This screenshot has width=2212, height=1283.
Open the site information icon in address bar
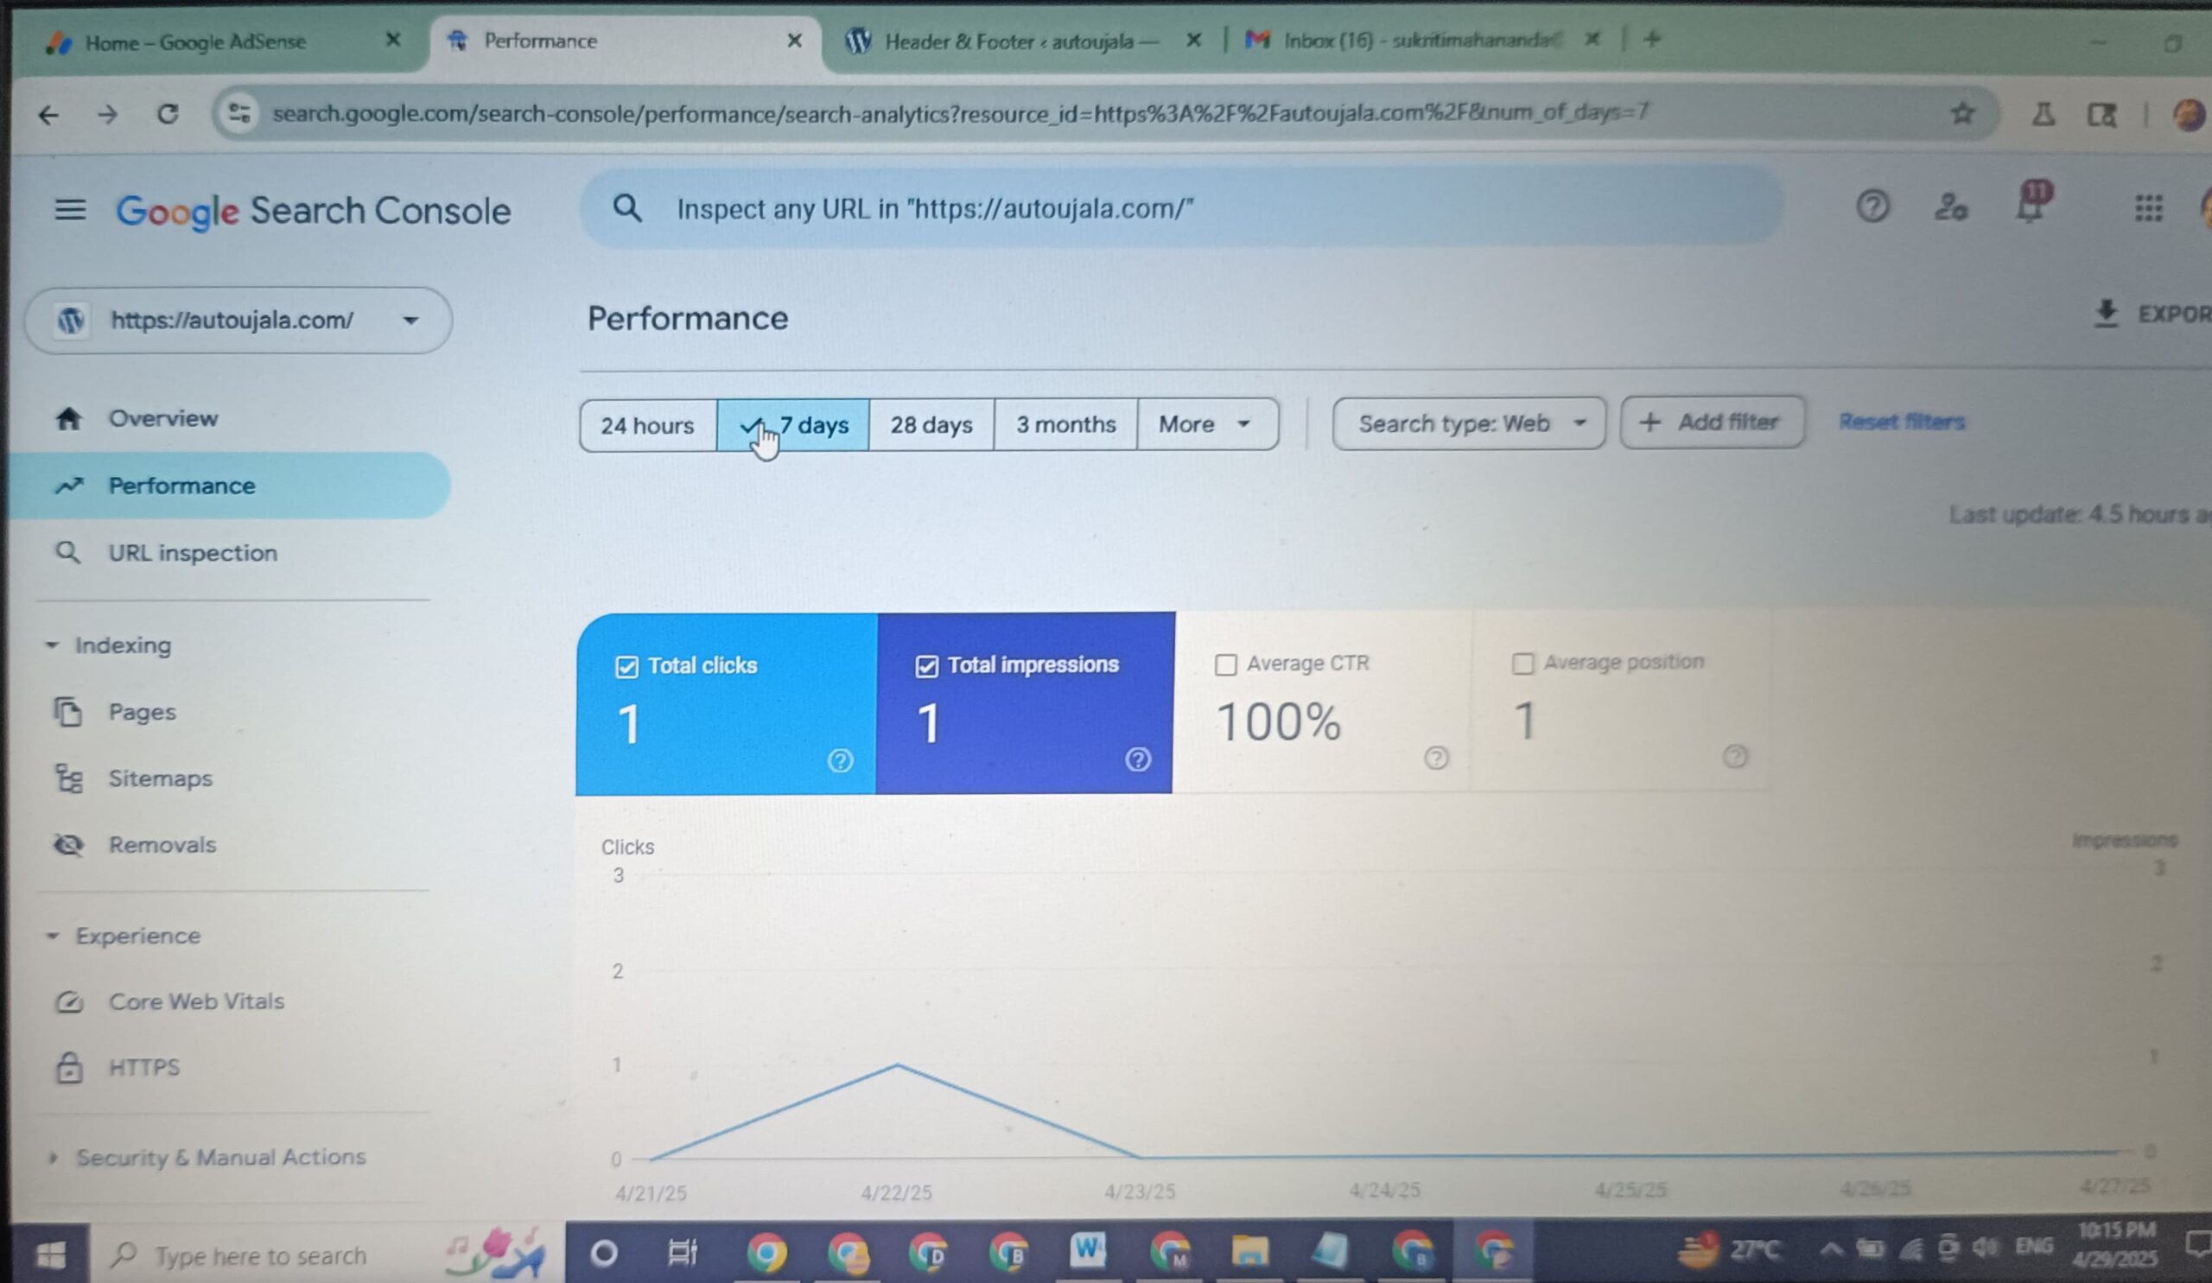[238, 113]
